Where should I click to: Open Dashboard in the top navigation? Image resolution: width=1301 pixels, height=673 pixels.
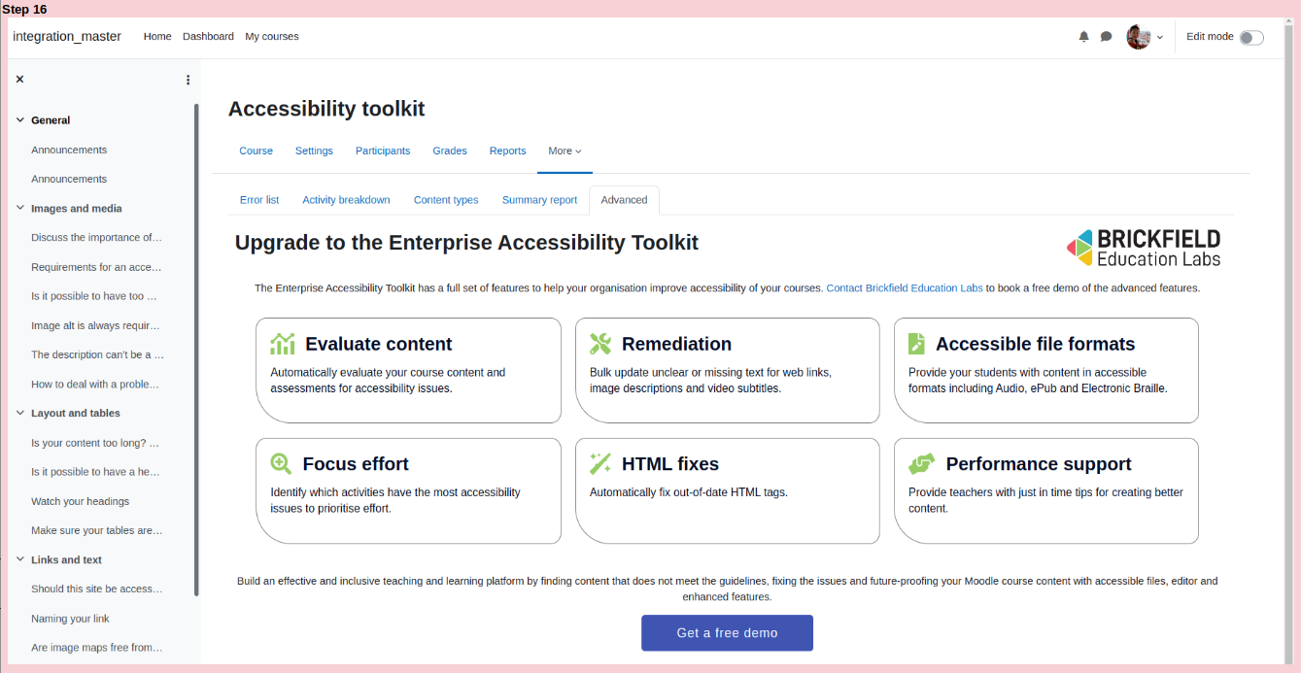[208, 37]
